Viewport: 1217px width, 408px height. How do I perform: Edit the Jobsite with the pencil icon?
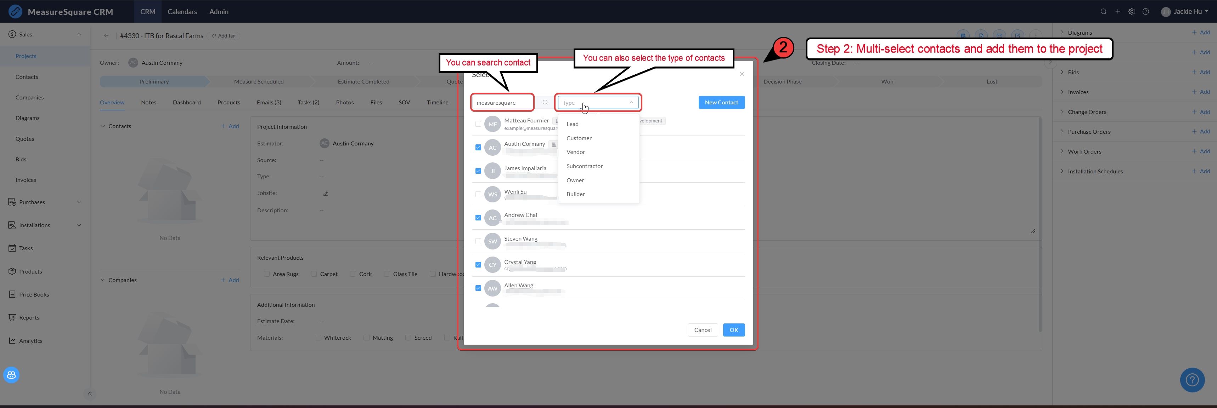[x=326, y=194]
